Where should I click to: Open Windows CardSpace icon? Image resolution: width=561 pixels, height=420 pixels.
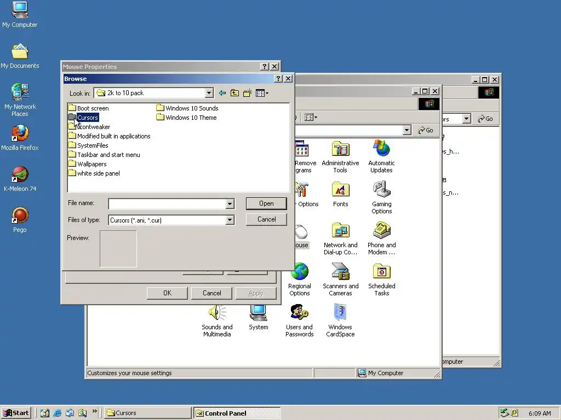(340, 321)
